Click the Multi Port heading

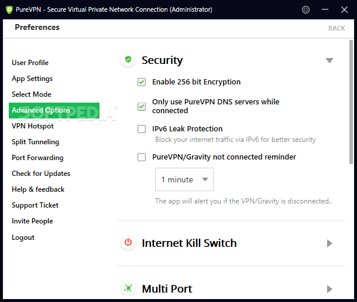(167, 289)
